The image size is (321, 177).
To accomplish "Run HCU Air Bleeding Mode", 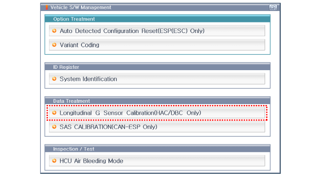I will click(x=157, y=161).
